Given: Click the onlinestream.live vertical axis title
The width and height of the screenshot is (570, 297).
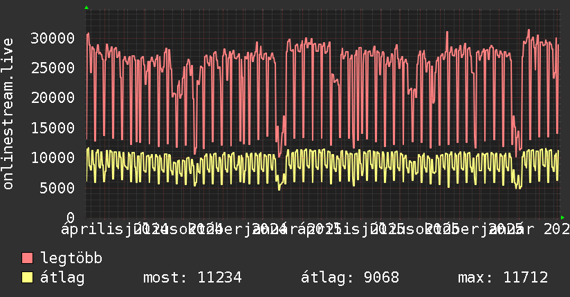Looking at the screenshot, I should coord(8,122).
